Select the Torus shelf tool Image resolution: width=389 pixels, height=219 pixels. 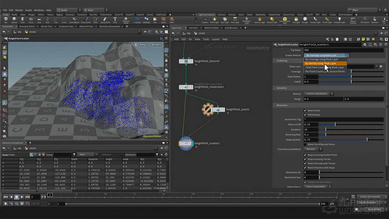[x=31, y=20]
